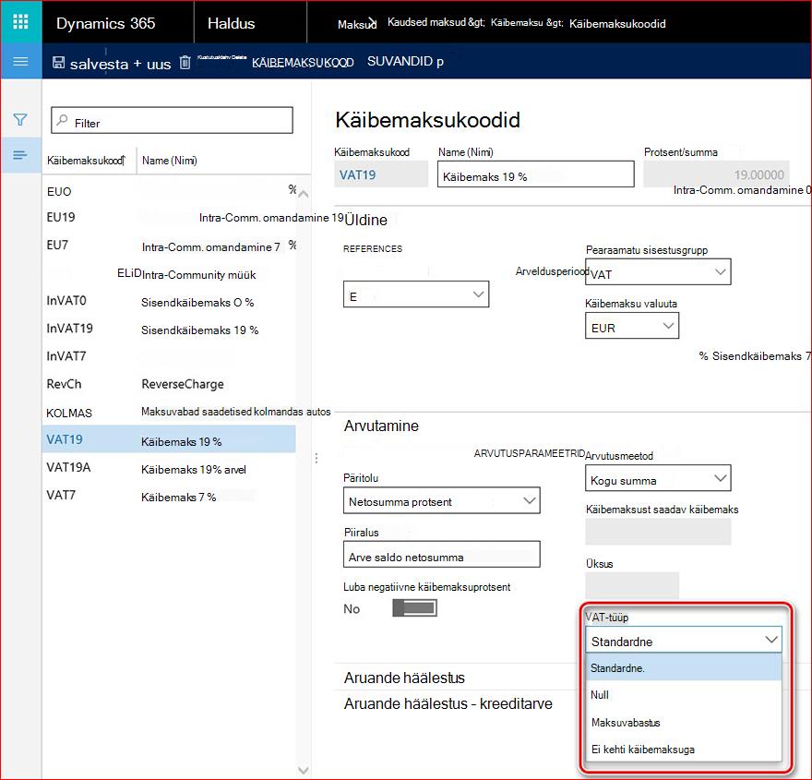Expand the Käibemaksu valuuta EUR dropdown
This screenshot has height=780, width=812.
[632, 326]
